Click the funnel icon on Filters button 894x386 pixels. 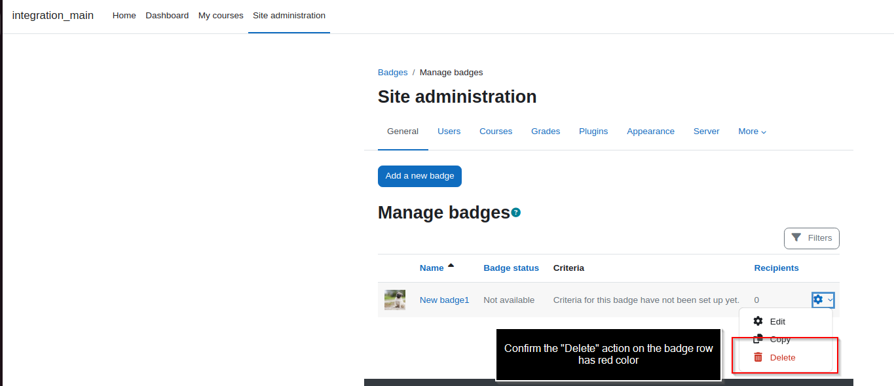796,237
